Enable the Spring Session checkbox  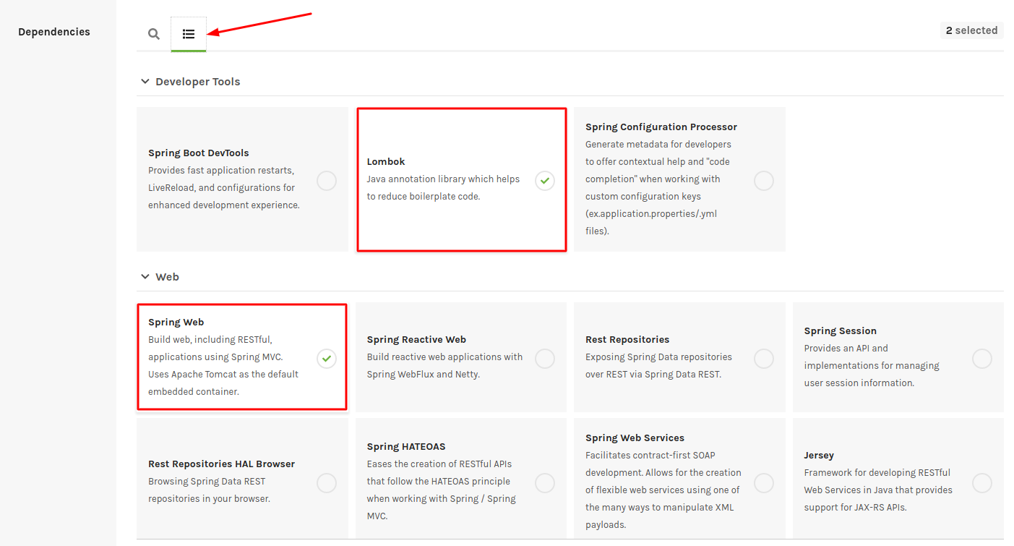(982, 359)
